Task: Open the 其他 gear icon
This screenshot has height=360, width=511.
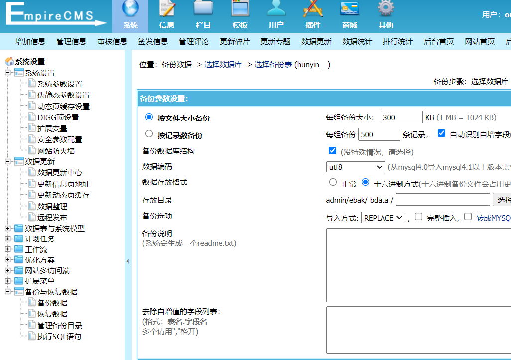Action: tap(386, 10)
